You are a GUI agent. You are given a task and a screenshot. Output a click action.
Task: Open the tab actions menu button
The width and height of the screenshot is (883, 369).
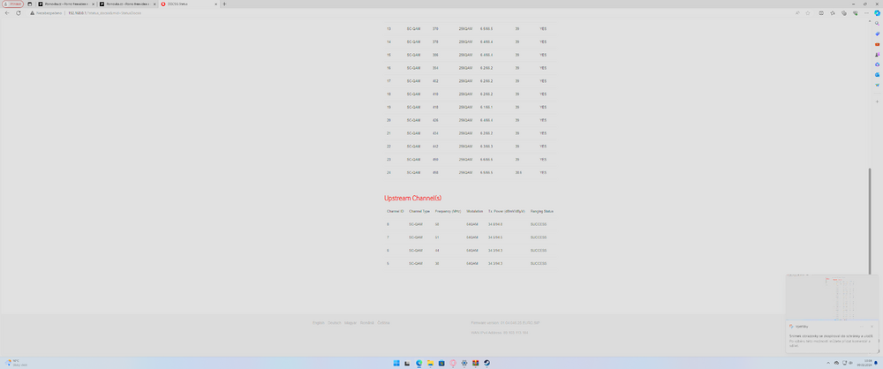30,4
